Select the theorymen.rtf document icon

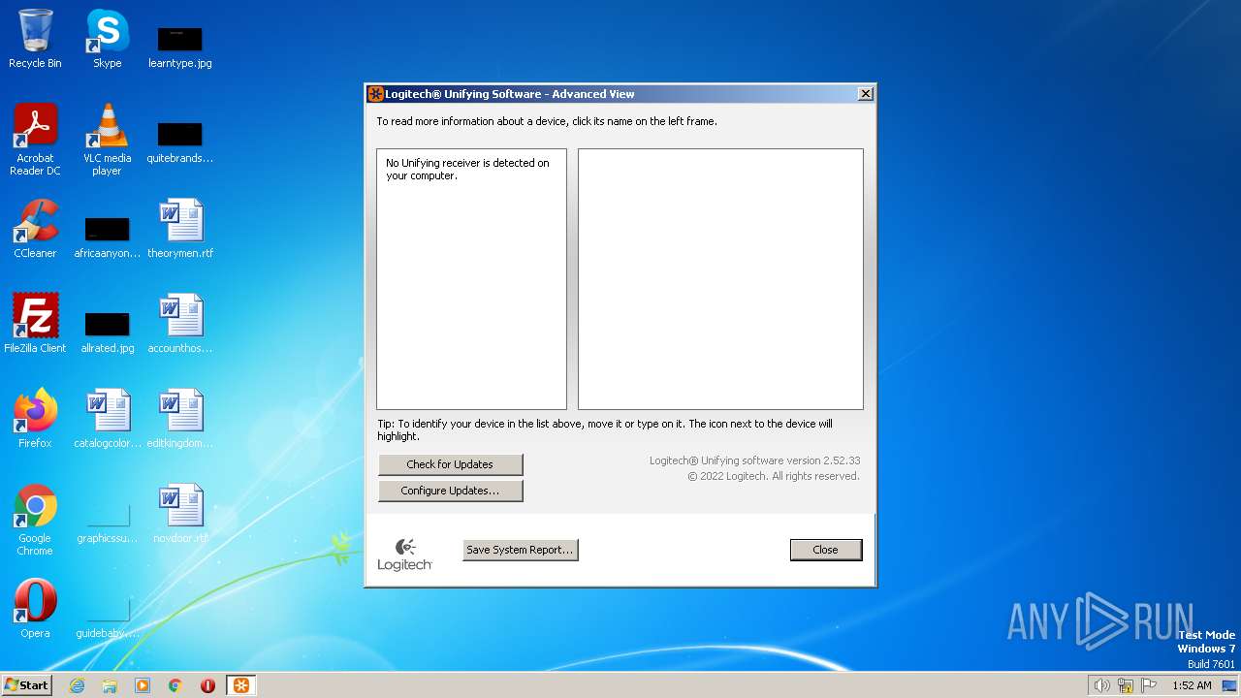tap(179, 229)
